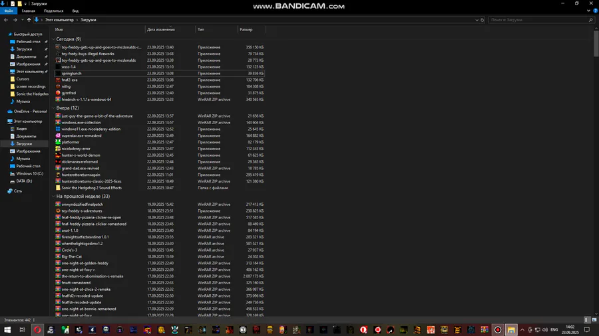Click the gymfred application icon
The width and height of the screenshot is (599, 336).
pyautogui.click(x=58, y=92)
